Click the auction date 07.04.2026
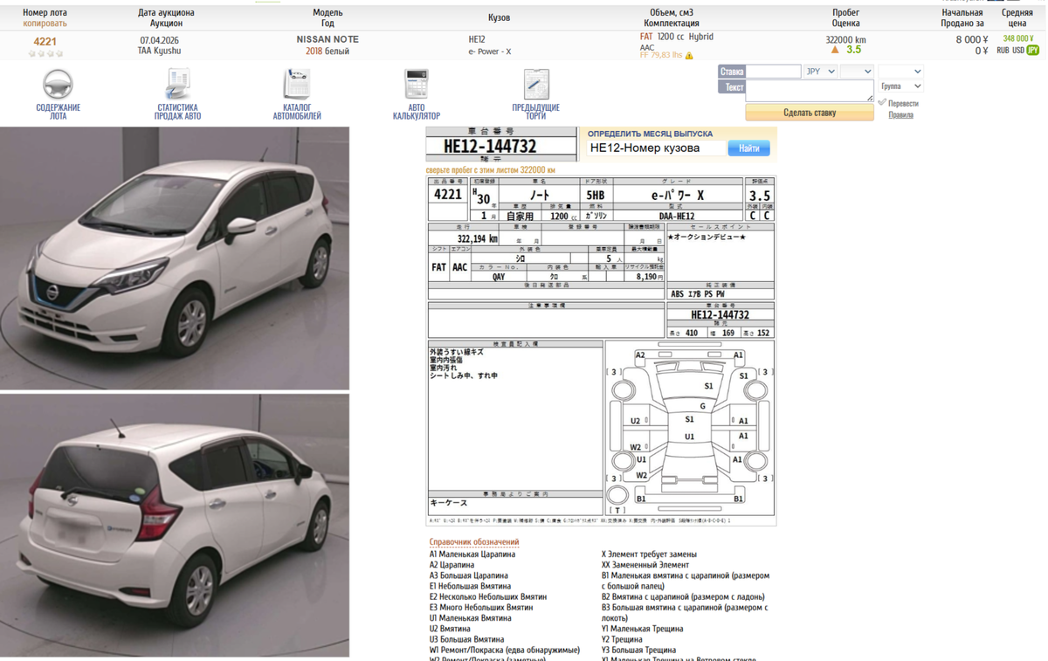1048x661 pixels. click(x=161, y=40)
